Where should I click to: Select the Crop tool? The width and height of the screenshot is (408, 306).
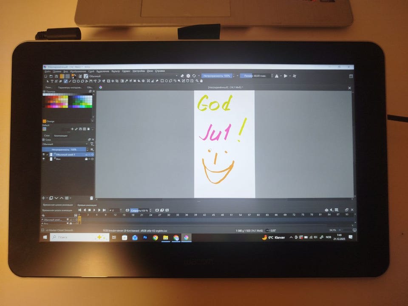(x=117, y=81)
